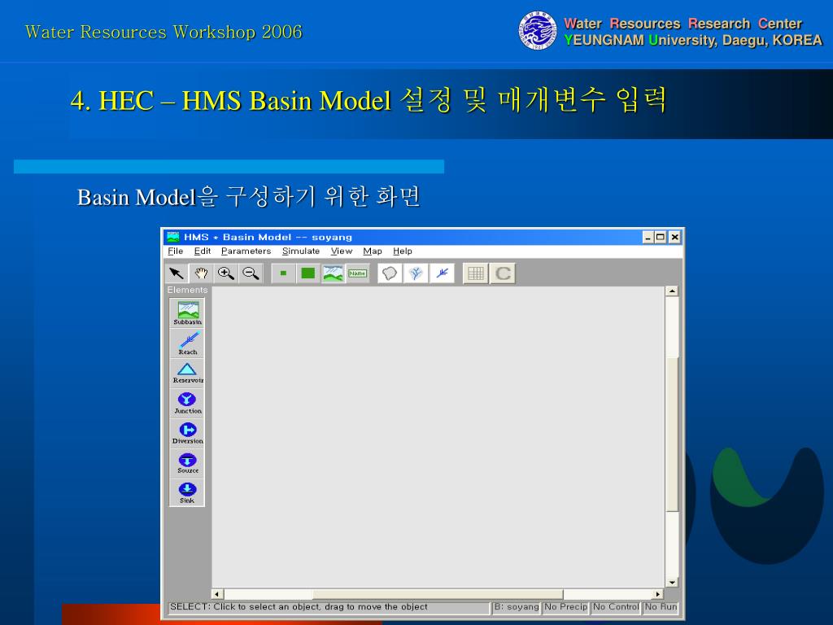Viewport: 833px width, 625px height.
Task: Pick the Sink element tool
Action: point(187,492)
